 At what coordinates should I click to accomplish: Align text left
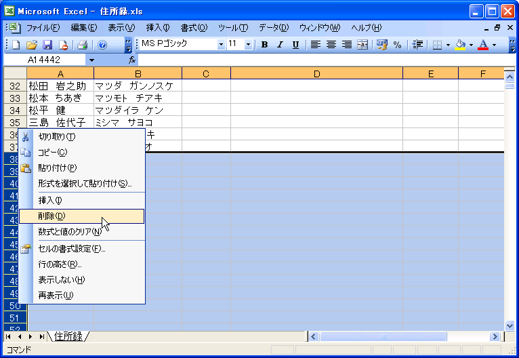tap(316, 44)
